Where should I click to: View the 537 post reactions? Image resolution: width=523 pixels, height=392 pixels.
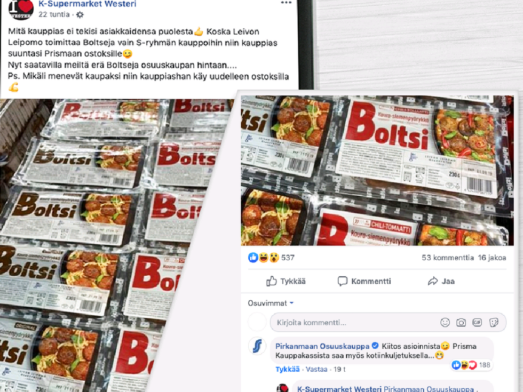(271, 257)
